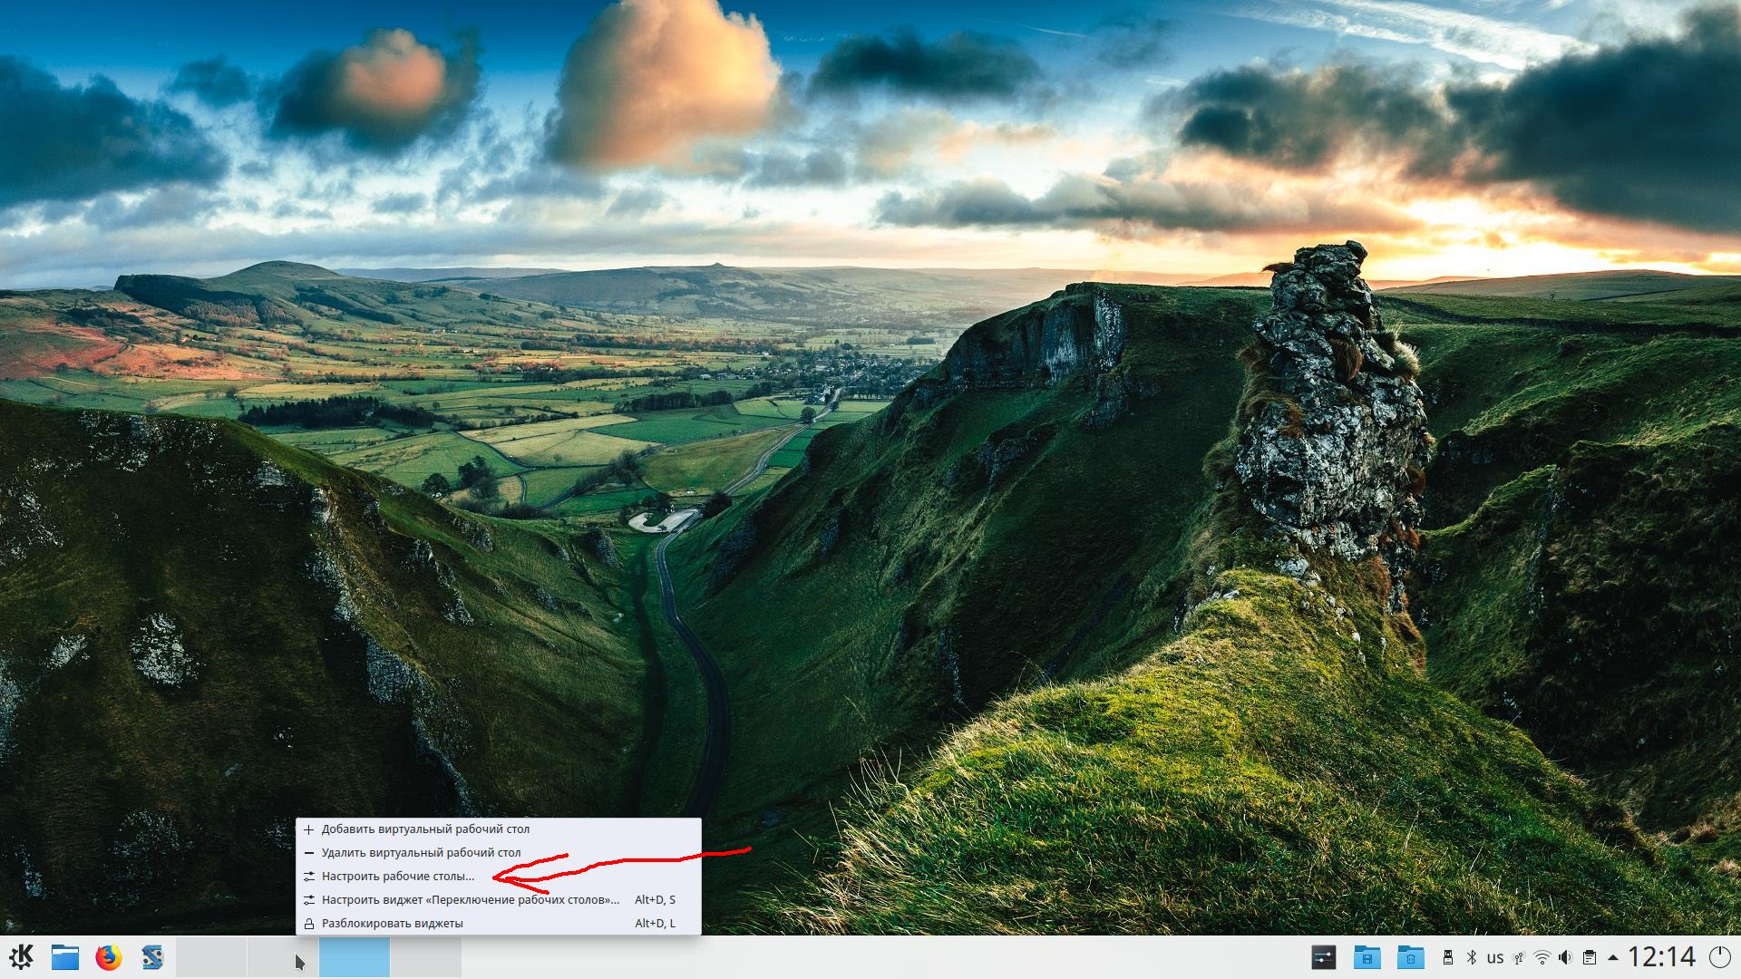Open the system settings sliders icon
1741x979 pixels.
[x=1323, y=957]
